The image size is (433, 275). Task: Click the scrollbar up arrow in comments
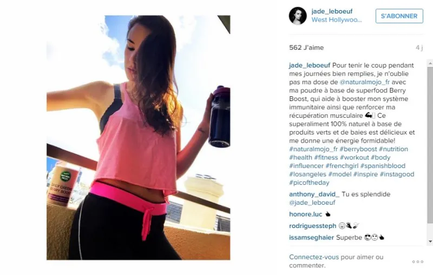[430, 63]
